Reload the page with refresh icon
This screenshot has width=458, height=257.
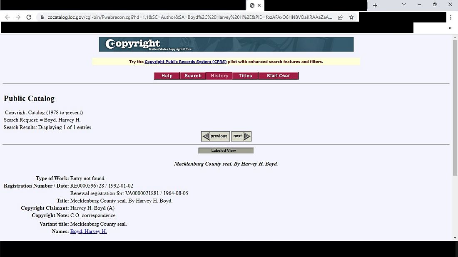click(x=29, y=17)
